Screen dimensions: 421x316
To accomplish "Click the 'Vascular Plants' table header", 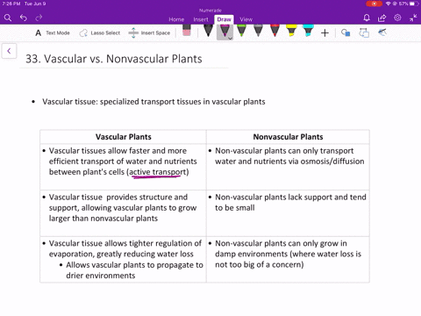I will click(x=124, y=137).
